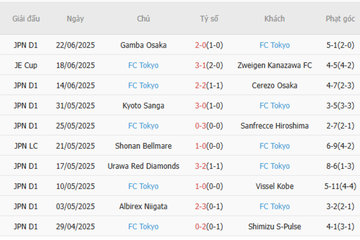This screenshot has width=360, height=240.
Task: Open FC Tokyo link in Gamba Osaka row
Action: [x=274, y=45]
